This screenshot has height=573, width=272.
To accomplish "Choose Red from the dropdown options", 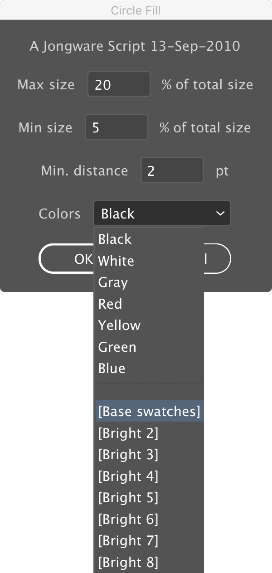I will [x=110, y=304].
